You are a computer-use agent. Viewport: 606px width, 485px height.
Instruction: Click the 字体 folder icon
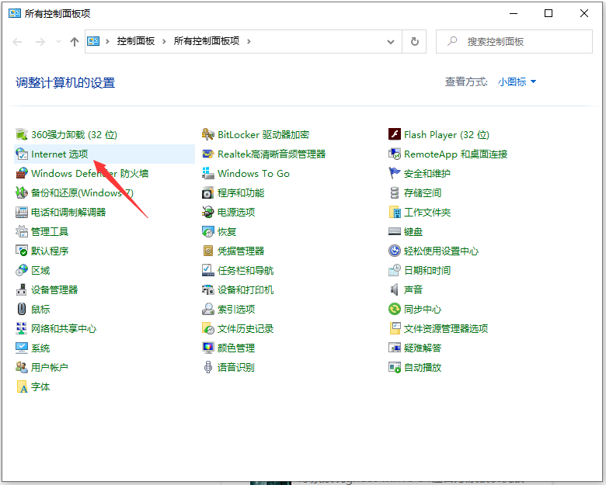click(x=22, y=387)
